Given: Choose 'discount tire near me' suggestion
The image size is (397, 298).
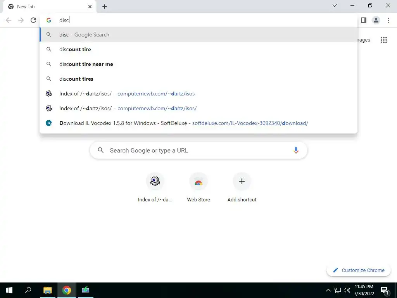Looking at the screenshot, I should pyautogui.click(x=198, y=64).
